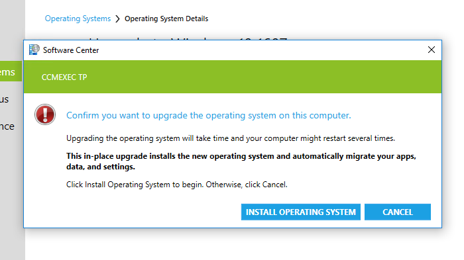Open the highlighted green sidebar tab

pyautogui.click(x=11, y=71)
